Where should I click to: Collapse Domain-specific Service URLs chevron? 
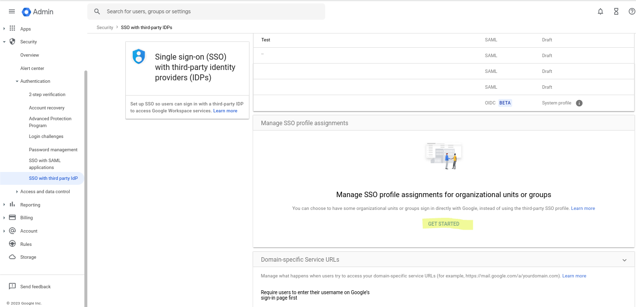(x=624, y=260)
